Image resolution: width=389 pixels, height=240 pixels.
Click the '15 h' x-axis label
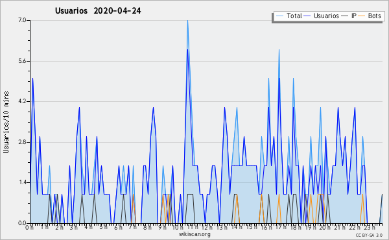point(252,227)
